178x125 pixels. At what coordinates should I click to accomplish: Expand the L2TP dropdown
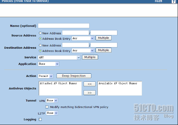(52, 113)
